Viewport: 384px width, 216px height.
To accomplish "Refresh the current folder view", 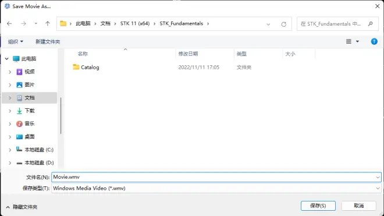I will coord(283,24).
